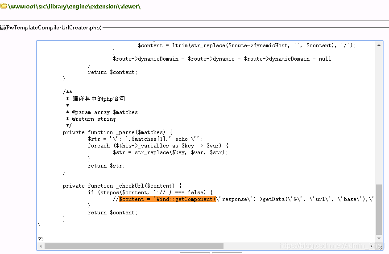Click the highlighted $content = 'Wind::getComponent( text
Viewport: 389px width, 254px height.
167,199
